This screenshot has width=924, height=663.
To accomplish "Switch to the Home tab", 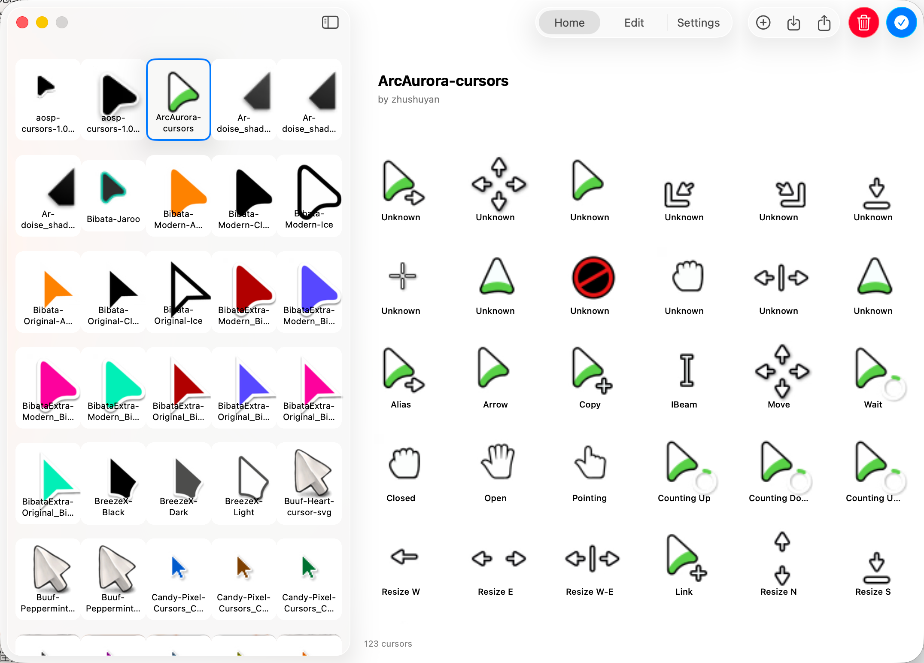I will (569, 22).
